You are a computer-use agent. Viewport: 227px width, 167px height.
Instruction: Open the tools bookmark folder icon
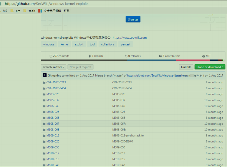pyautogui.click(x=25, y=11)
